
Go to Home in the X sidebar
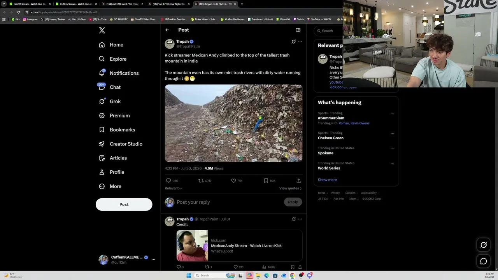tap(111, 45)
